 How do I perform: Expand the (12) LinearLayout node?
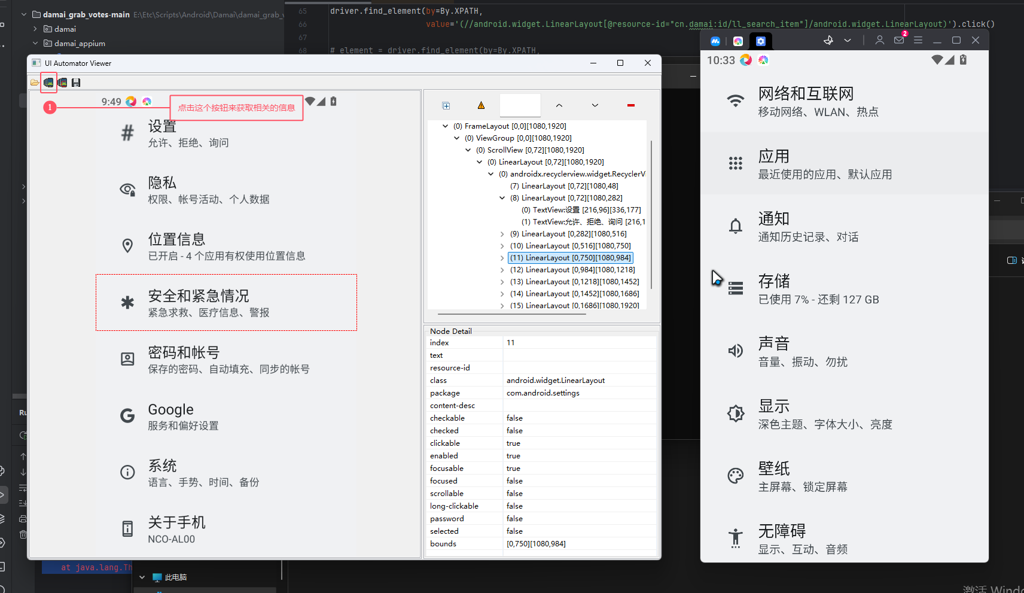(x=502, y=270)
